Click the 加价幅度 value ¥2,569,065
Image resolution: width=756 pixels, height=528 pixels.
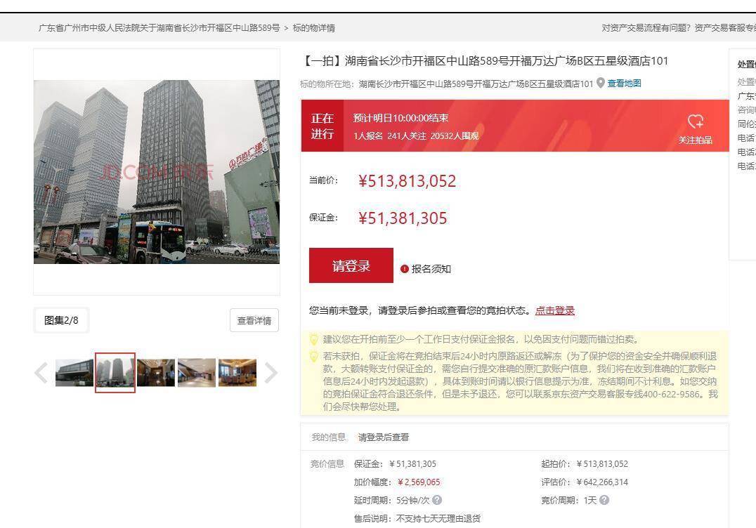(419, 482)
